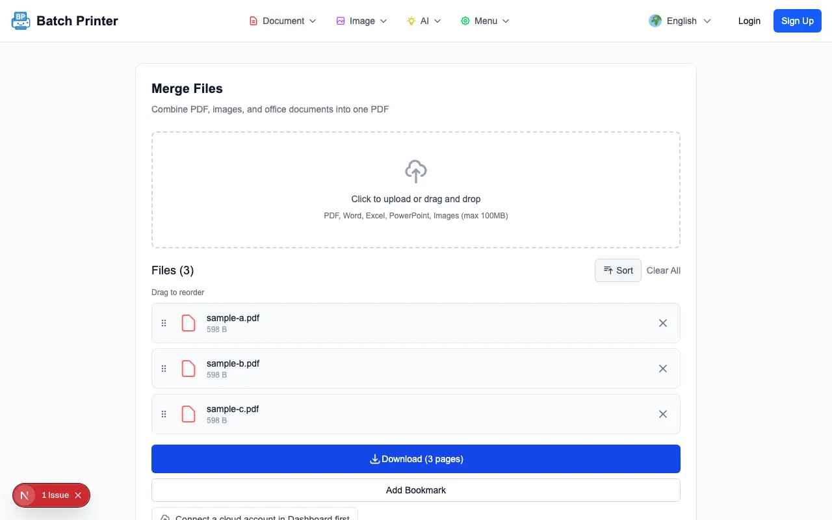
Task: Click the drag handle of sample-a.pdf
Action: 164,323
